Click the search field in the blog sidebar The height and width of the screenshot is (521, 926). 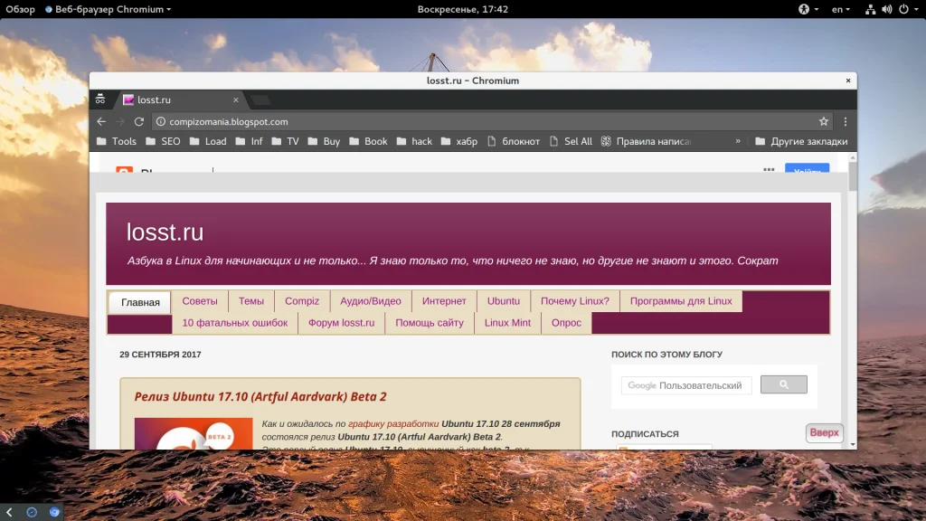[x=686, y=385]
